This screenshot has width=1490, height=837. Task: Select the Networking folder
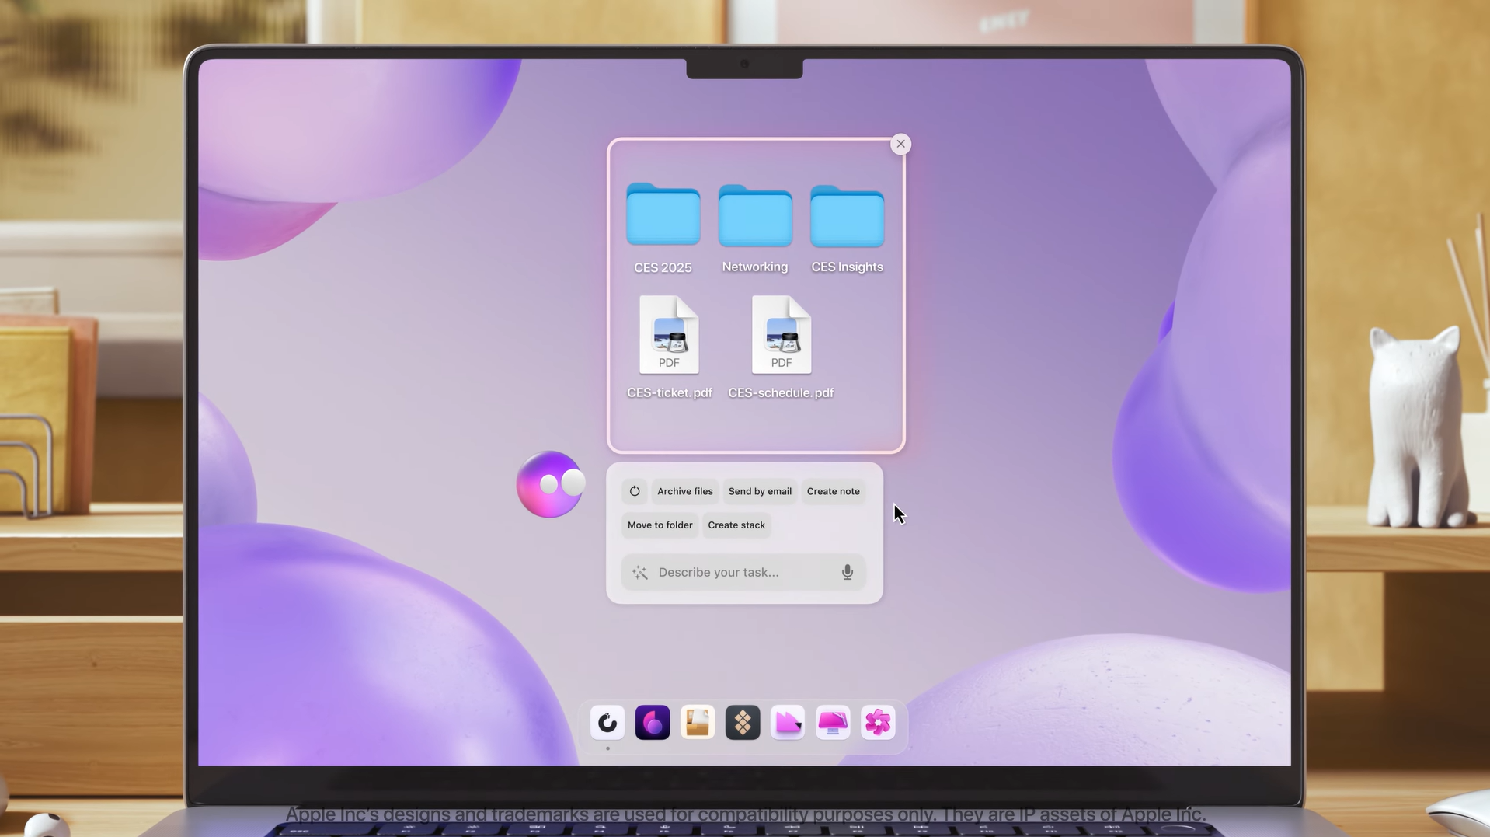click(755, 216)
